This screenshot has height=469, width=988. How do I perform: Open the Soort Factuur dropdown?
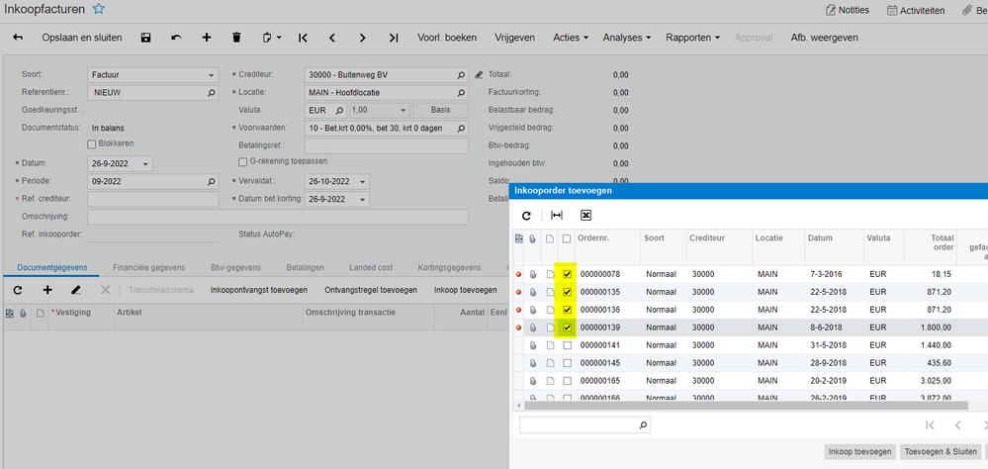coord(212,75)
